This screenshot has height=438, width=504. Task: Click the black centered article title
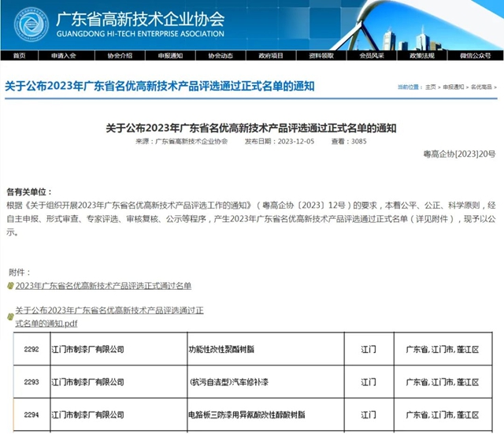click(x=251, y=128)
